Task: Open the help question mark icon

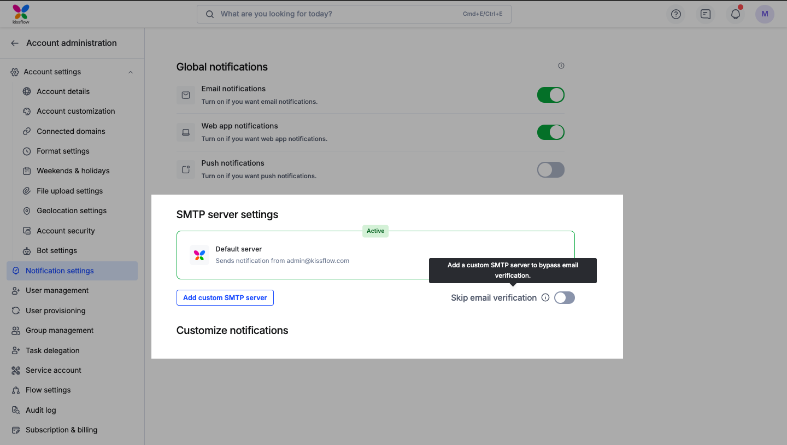Action: tap(676, 14)
